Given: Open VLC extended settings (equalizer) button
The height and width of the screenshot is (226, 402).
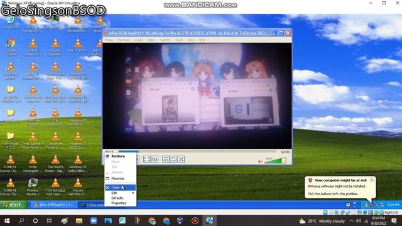Looking at the screenshot, I should click(155, 159).
